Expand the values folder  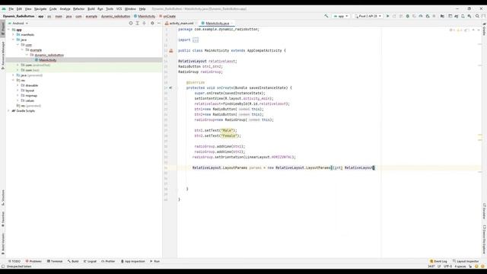click(18, 100)
